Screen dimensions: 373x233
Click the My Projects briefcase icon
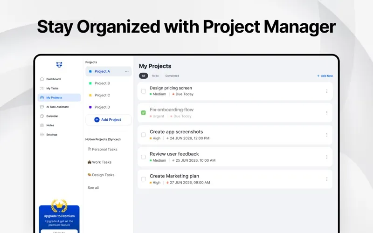click(42, 97)
